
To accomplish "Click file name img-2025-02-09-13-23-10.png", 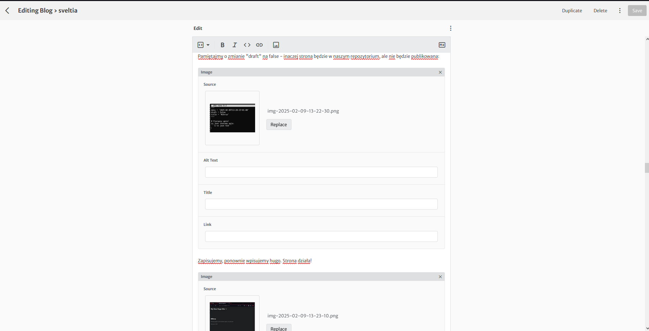I will (x=303, y=316).
